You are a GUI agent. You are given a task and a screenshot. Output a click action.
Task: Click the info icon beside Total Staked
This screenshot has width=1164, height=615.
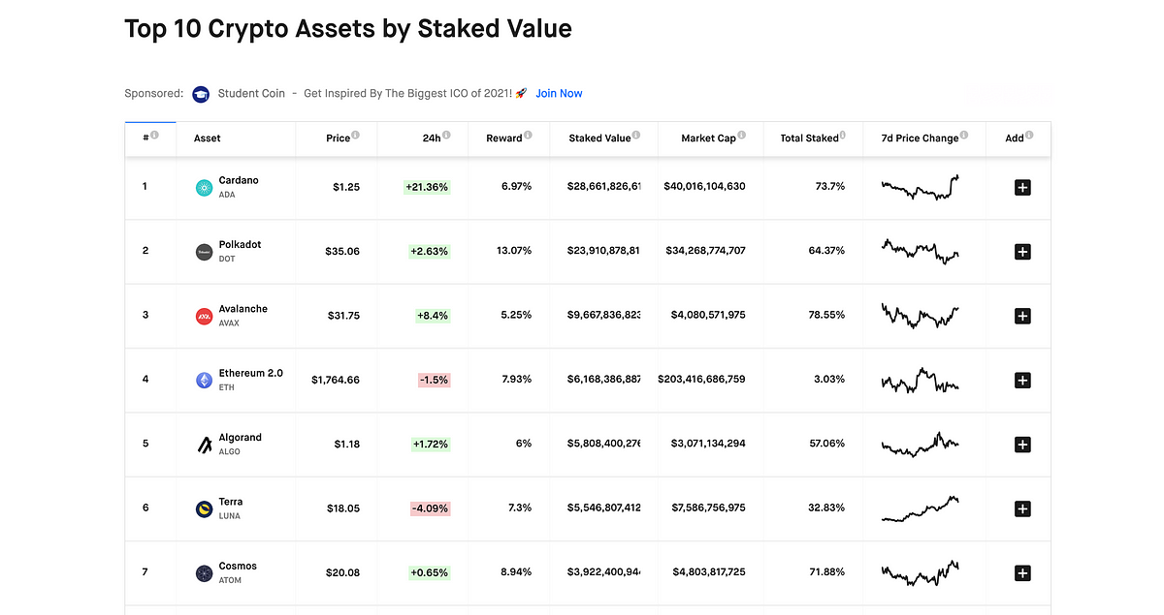[844, 136]
